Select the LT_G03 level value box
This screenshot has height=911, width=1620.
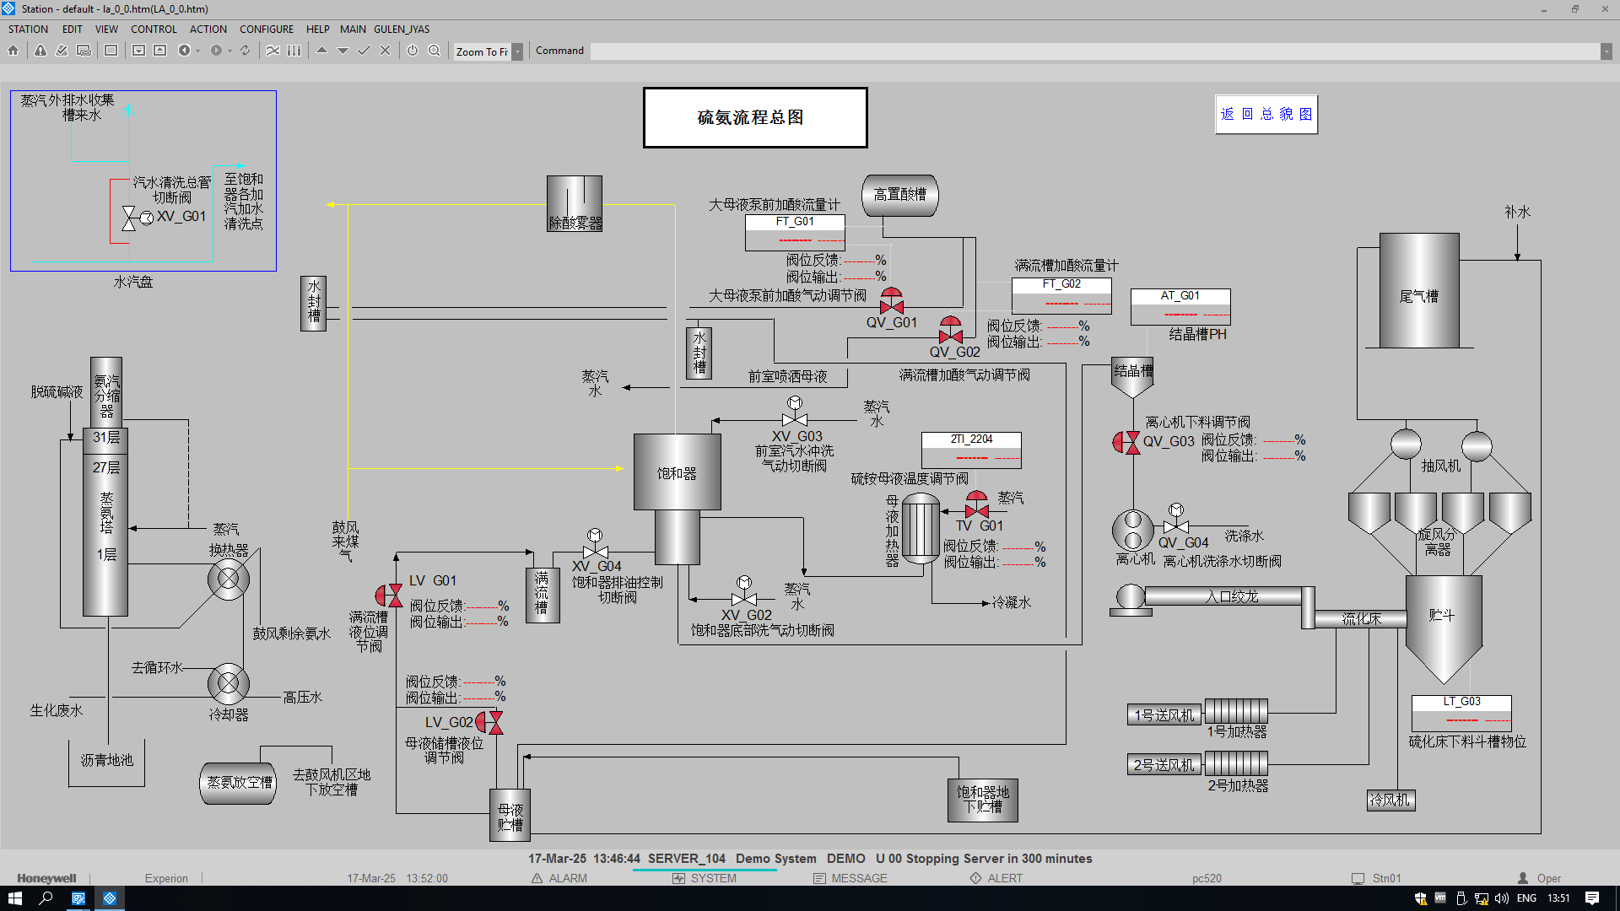pyautogui.click(x=1461, y=713)
